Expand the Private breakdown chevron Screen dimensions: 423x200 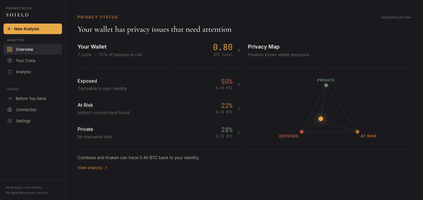click(239, 132)
